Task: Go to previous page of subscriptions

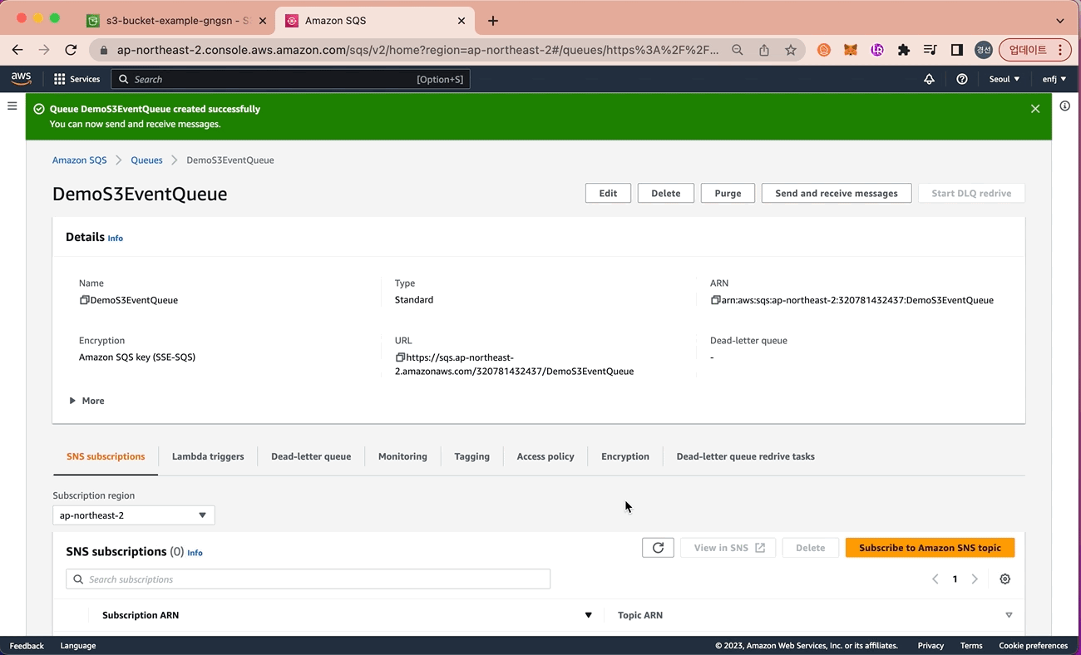Action: tap(935, 579)
